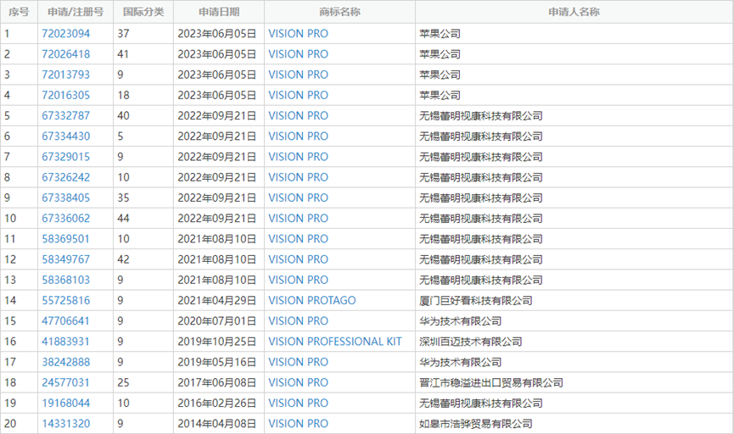Select class 44 in row 10

(x=123, y=219)
